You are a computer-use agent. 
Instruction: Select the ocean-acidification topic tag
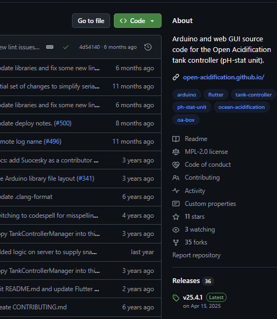click(x=242, y=107)
